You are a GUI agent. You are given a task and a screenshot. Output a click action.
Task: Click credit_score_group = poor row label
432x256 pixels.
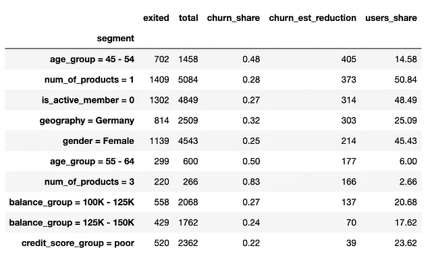(x=78, y=243)
